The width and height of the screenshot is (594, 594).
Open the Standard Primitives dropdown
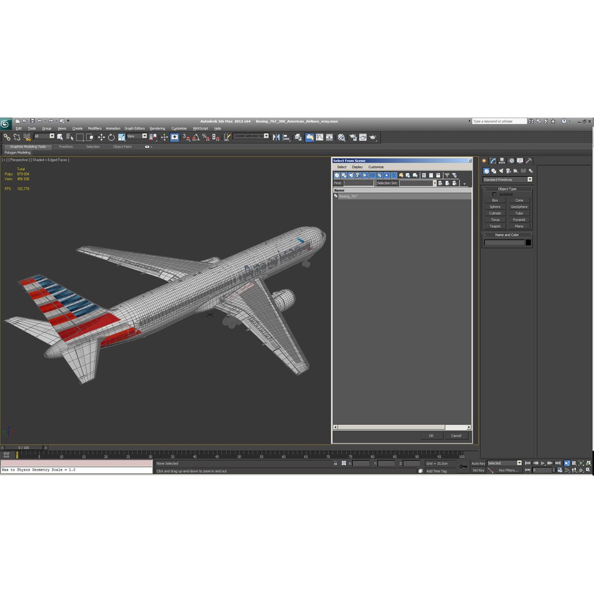(508, 179)
